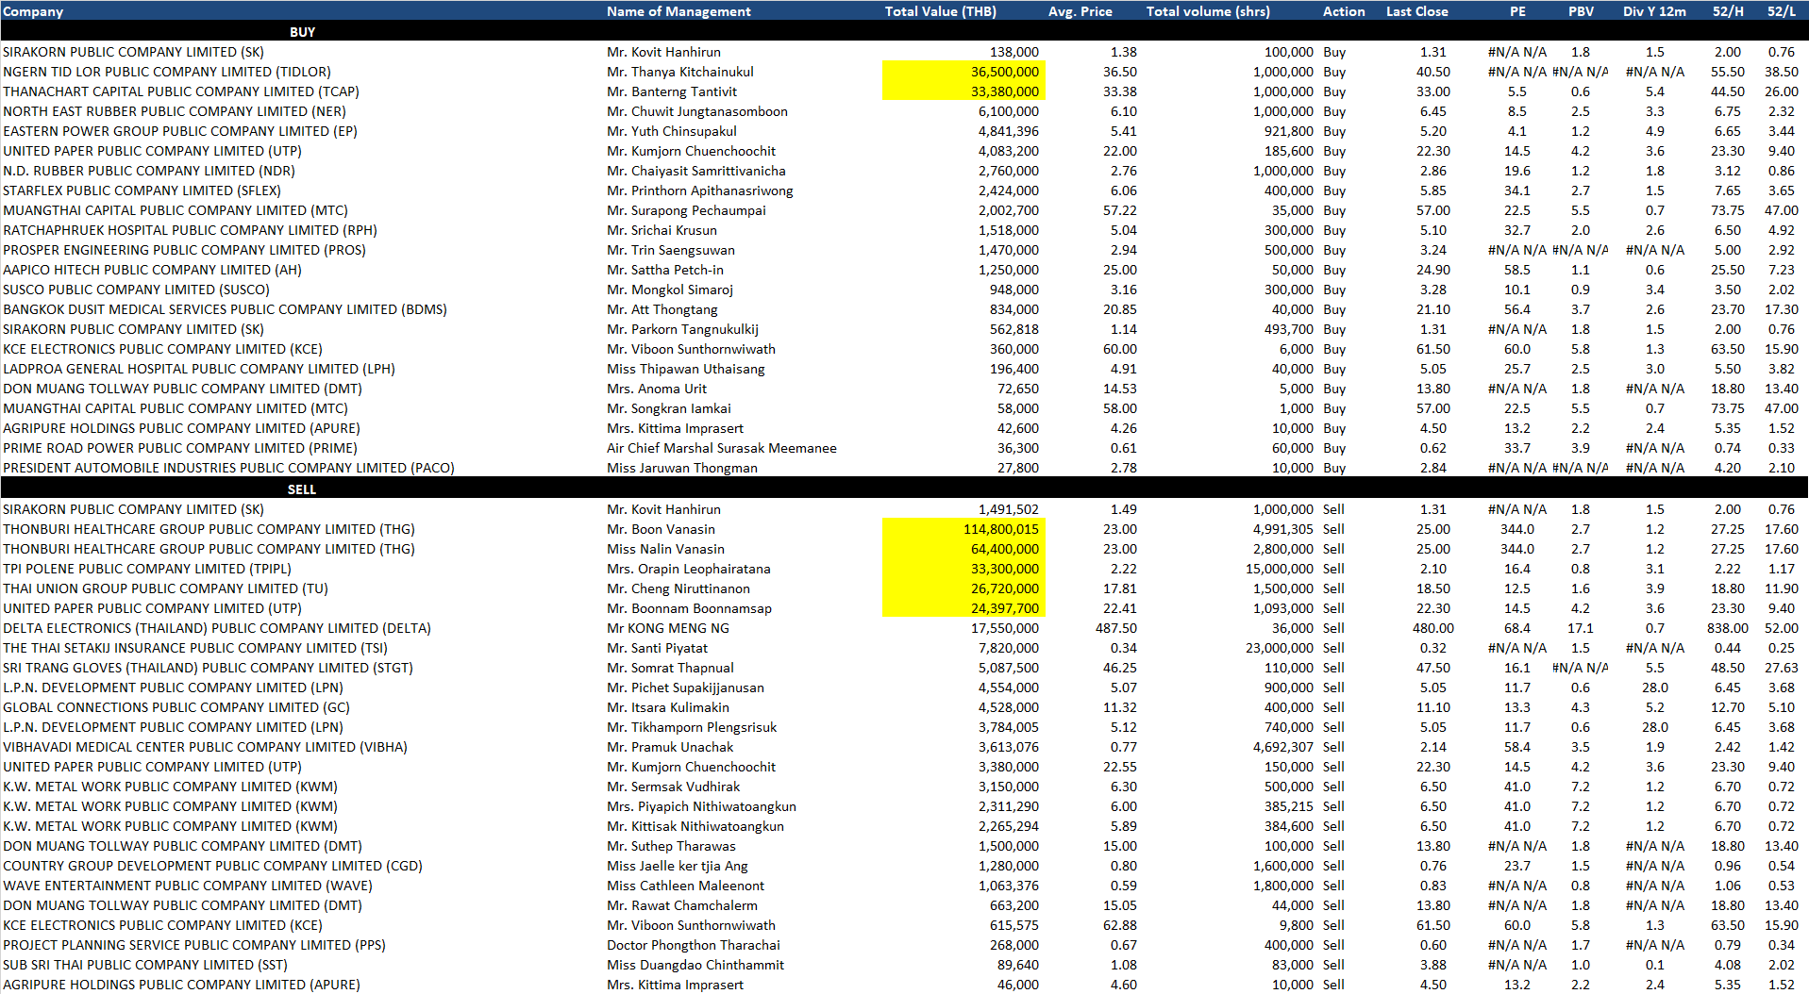The image size is (1809, 994).
Task: Click highlighted value 33,380,000 for TCAP
Action: click(1004, 91)
